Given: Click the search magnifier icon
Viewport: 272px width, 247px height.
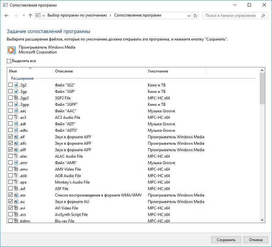Looking at the screenshot, I should click(263, 16).
